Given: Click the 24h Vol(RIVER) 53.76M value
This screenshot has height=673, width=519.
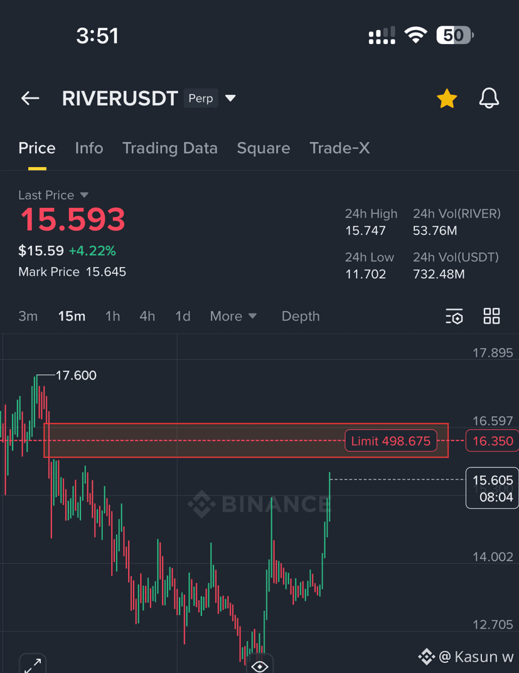Looking at the screenshot, I should tap(435, 231).
